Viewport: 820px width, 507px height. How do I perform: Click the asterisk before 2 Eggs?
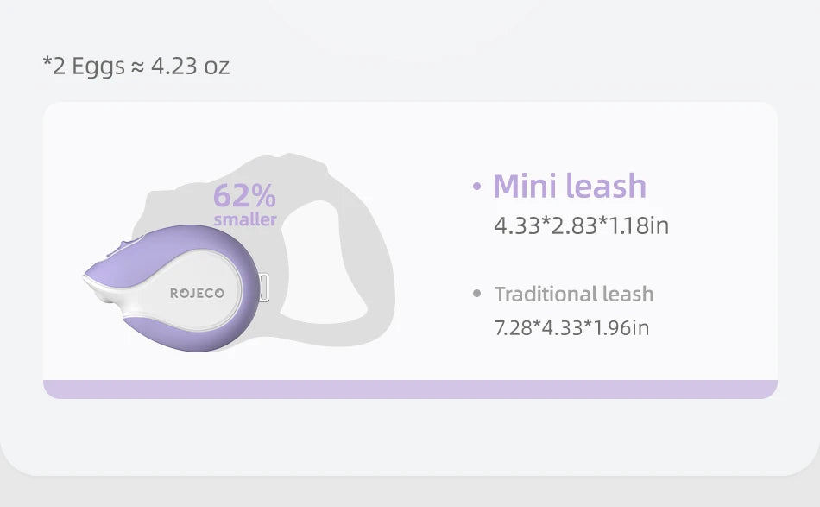[47, 65]
